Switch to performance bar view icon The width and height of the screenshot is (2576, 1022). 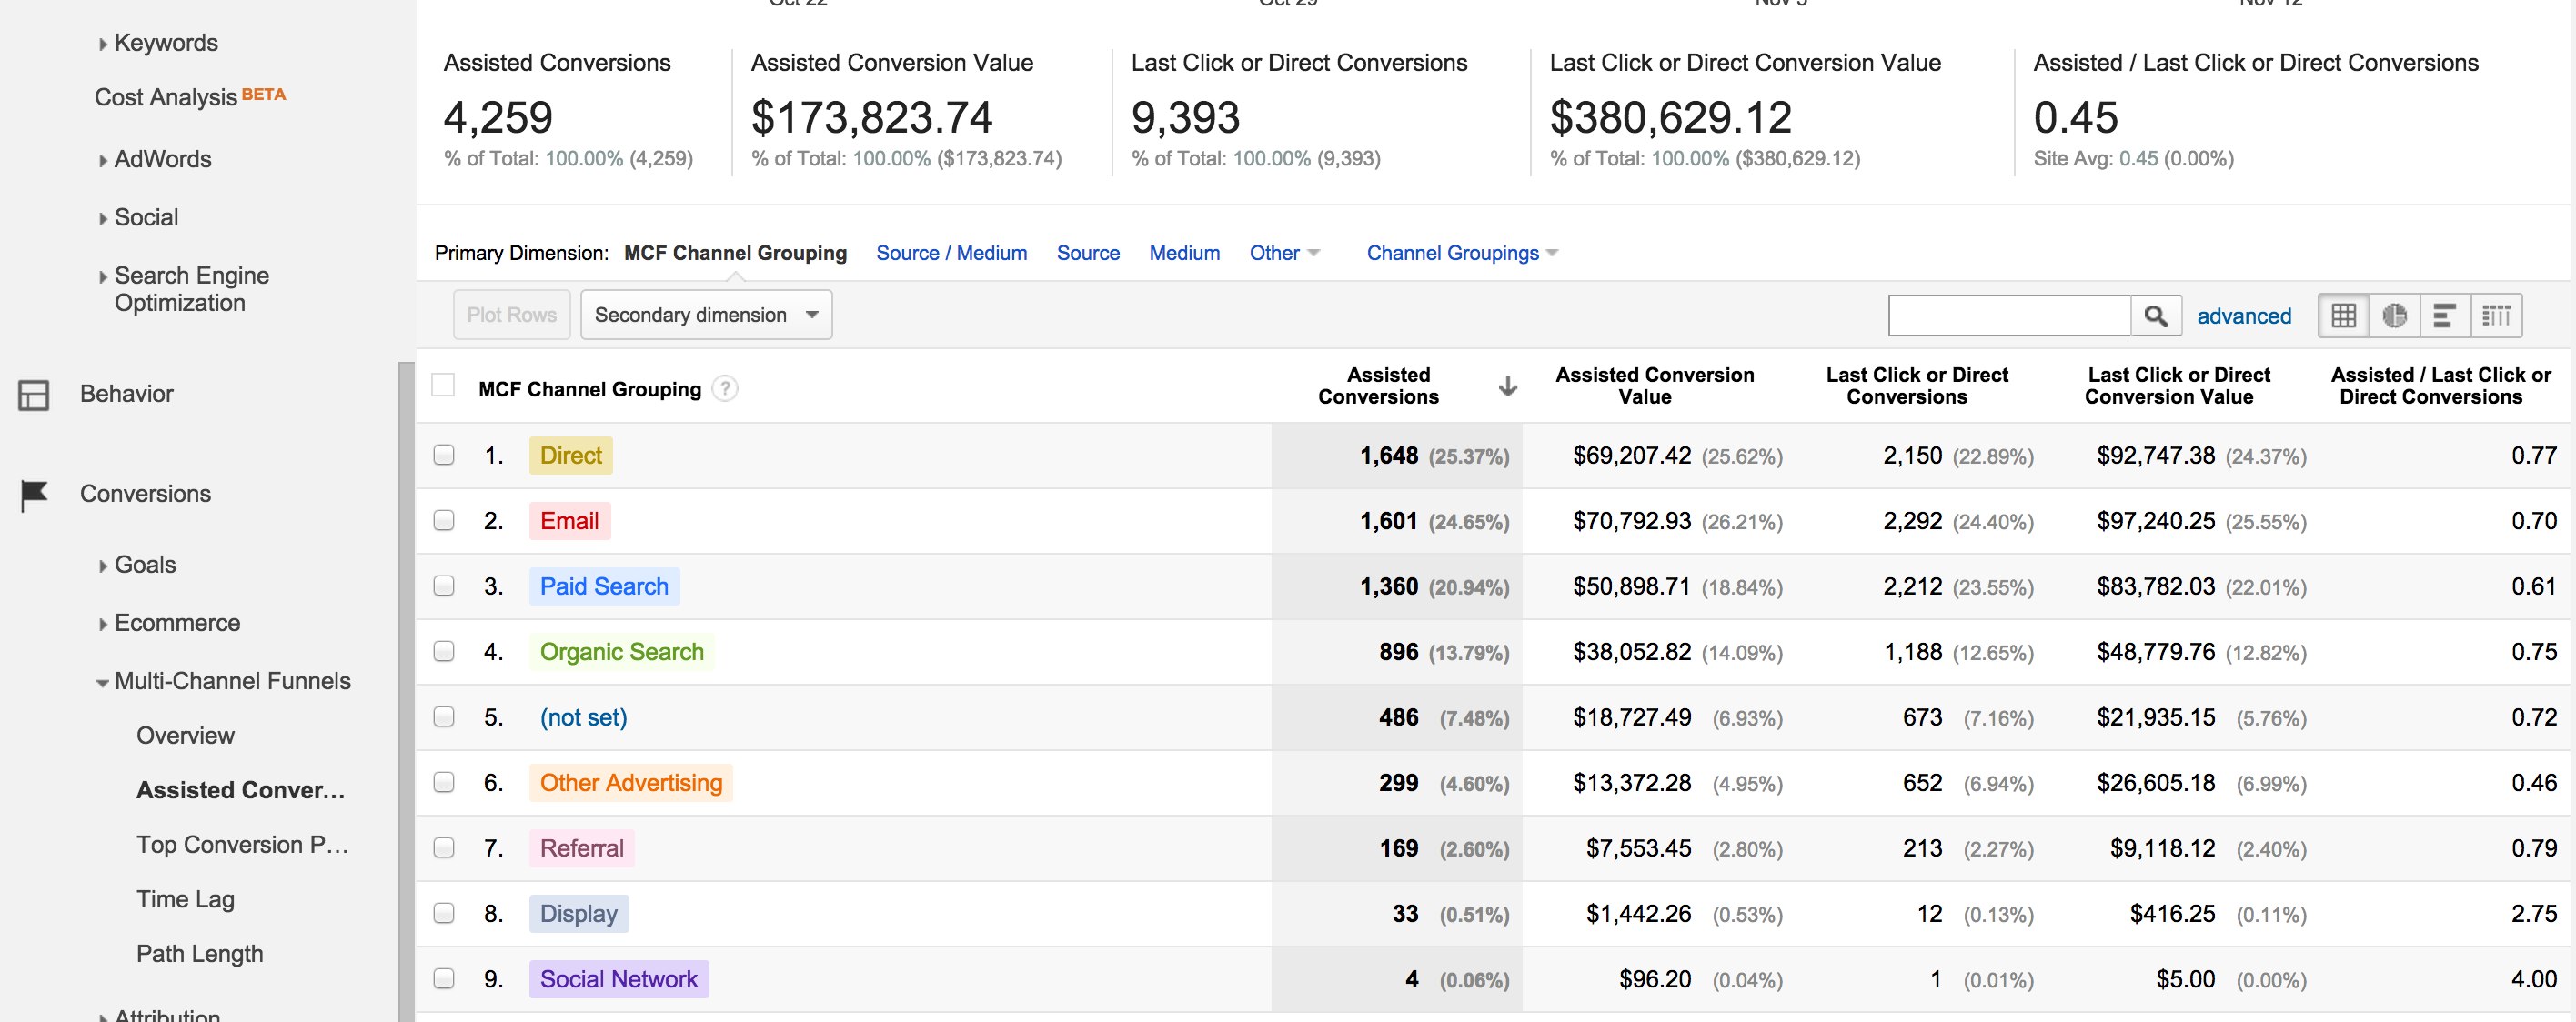[2444, 316]
